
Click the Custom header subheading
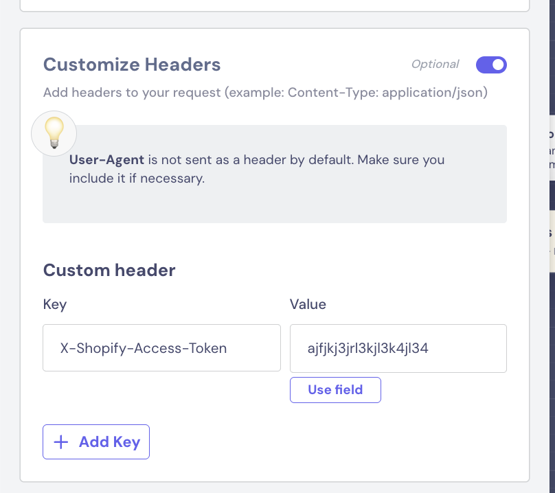109,270
